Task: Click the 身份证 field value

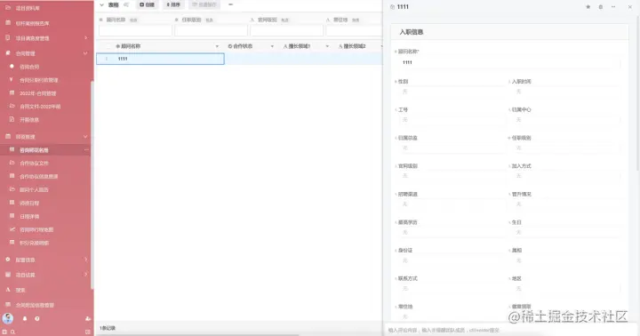Action: coord(452,260)
